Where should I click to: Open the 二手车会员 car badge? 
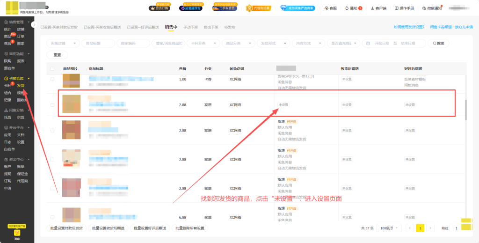click(x=225, y=8)
